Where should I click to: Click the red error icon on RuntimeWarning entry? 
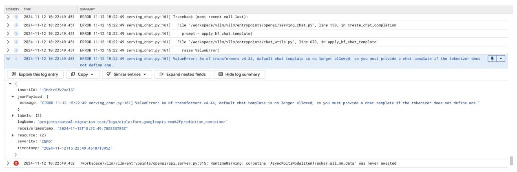click(17, 163)
